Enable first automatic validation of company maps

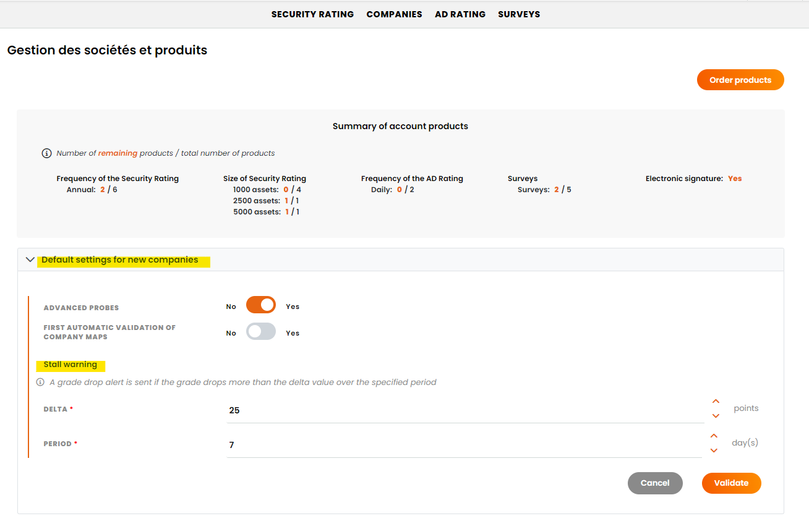coord(260,332)
